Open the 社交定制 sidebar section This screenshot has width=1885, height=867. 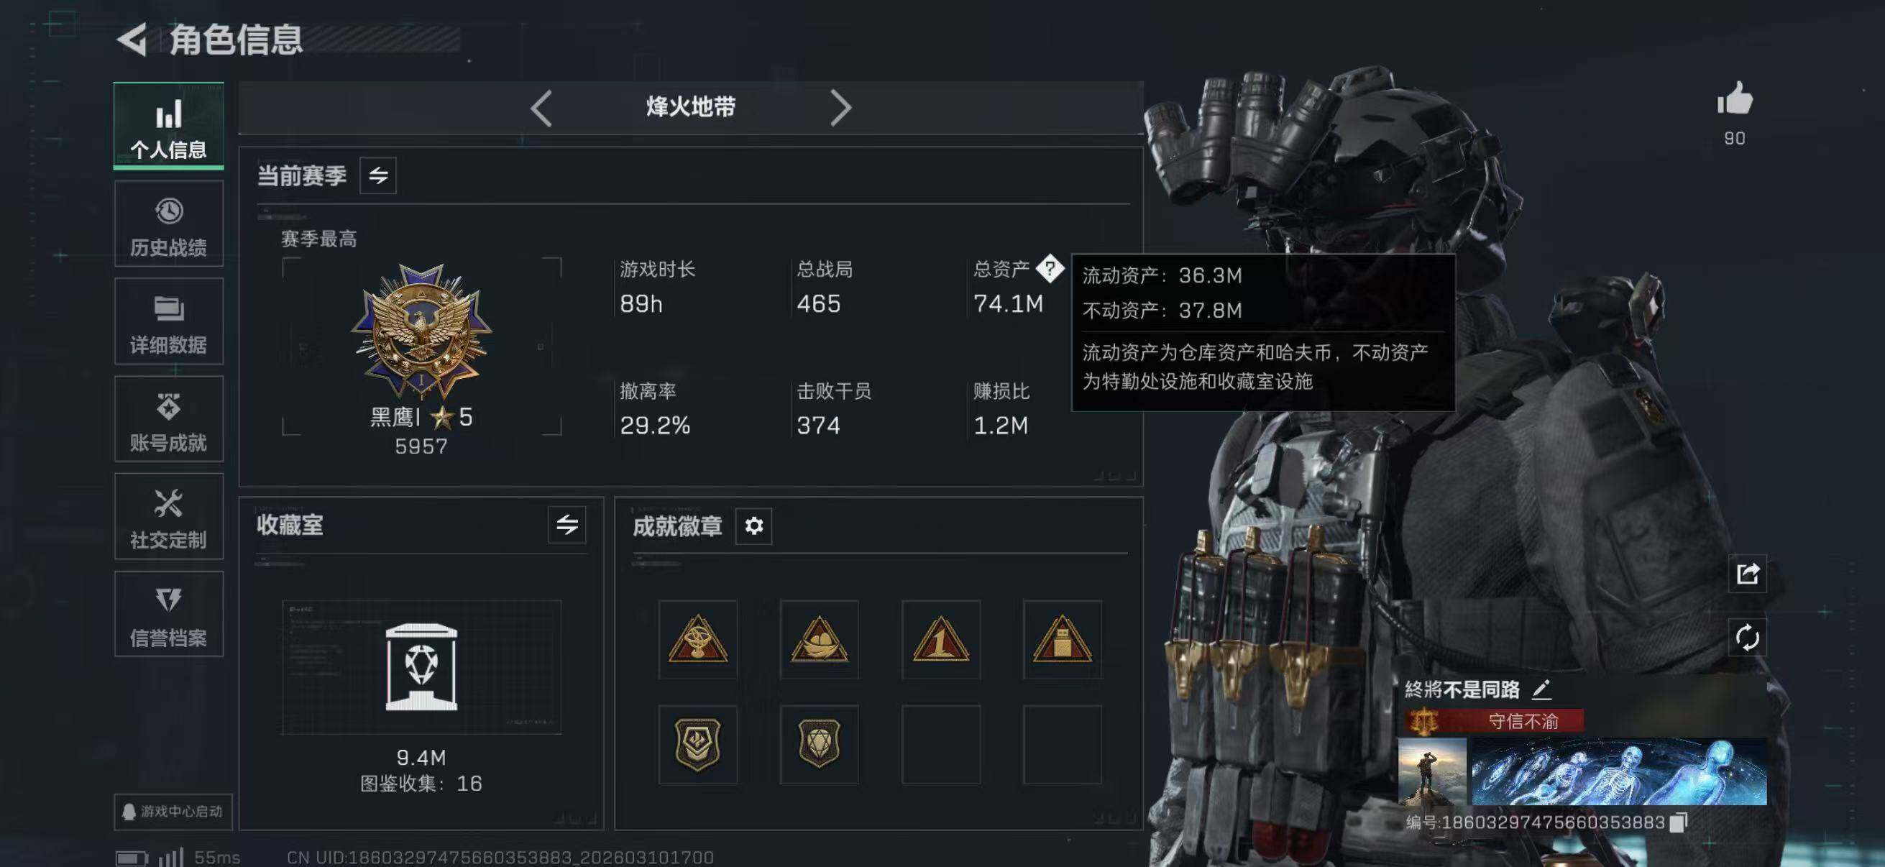click(169, 517)
